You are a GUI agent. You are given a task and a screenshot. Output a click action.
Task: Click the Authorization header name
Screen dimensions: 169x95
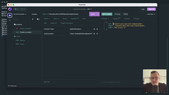click(49, 34)
